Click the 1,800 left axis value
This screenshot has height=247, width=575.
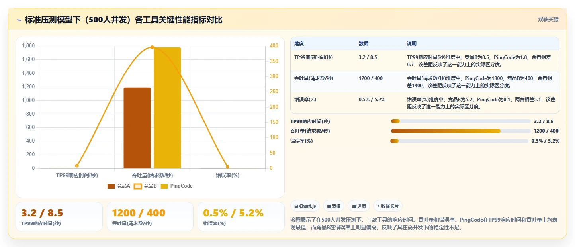(28, 46)
